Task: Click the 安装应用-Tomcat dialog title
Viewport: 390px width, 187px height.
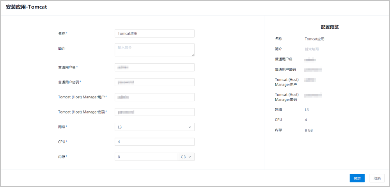Action: click(x=27, y=7)
